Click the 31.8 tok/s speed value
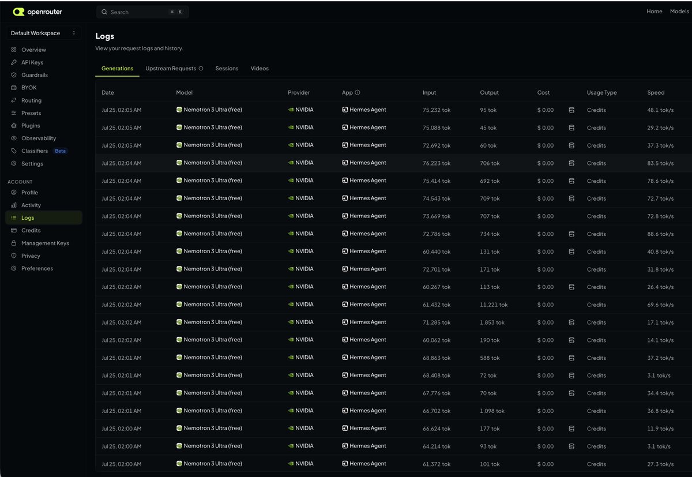This screenshot has width=692, height=477. pyautogui.click(x=660, y=269)
